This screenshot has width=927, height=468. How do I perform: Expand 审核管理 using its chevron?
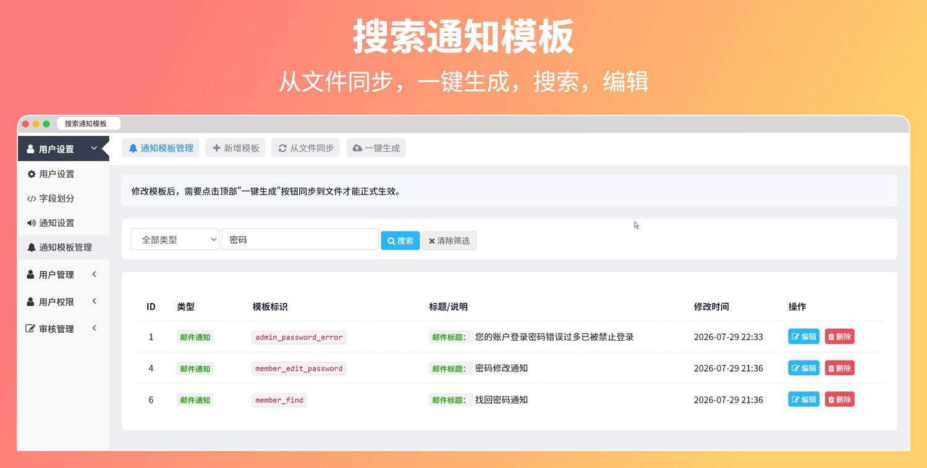click(95, 328)
